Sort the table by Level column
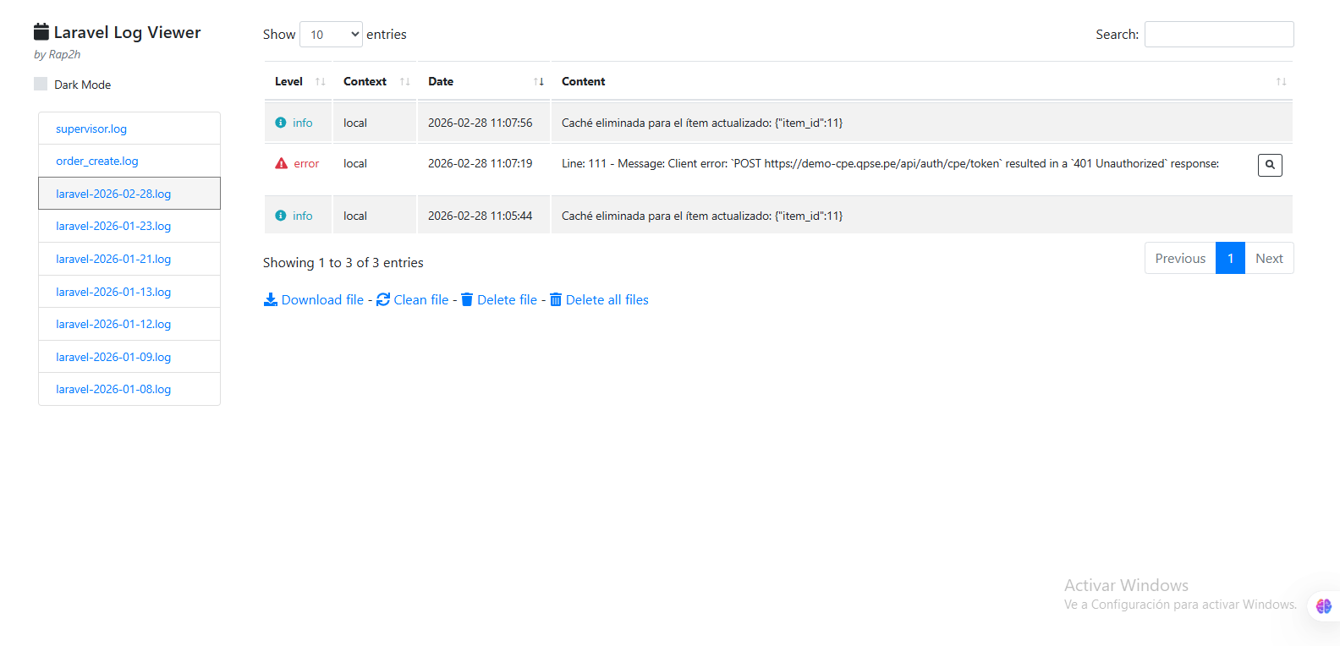The width and height of the screenshot is (1340, 646). (298, 81)
